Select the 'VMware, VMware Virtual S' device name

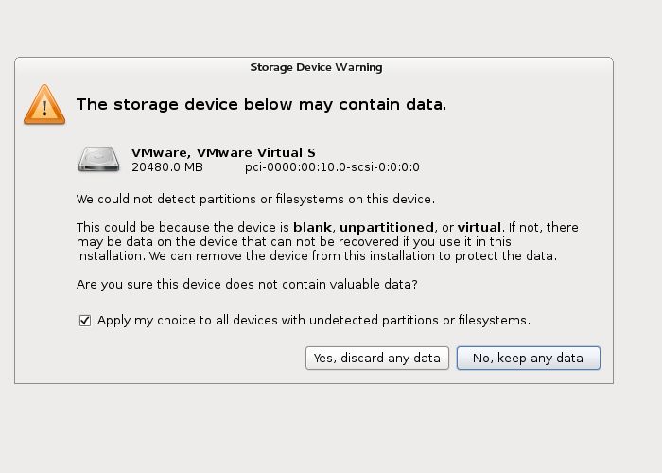pos(223,152)
